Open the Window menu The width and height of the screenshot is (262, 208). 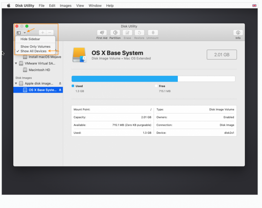point(95,6)
